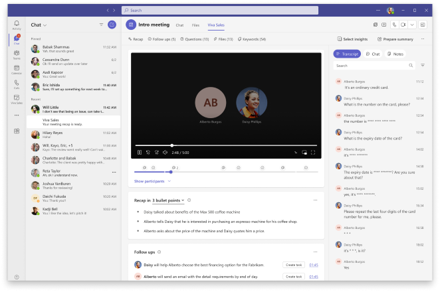The height and width of the screenshot is (292, 440).
Task: Filter the chat list
Action: [101, 25]
